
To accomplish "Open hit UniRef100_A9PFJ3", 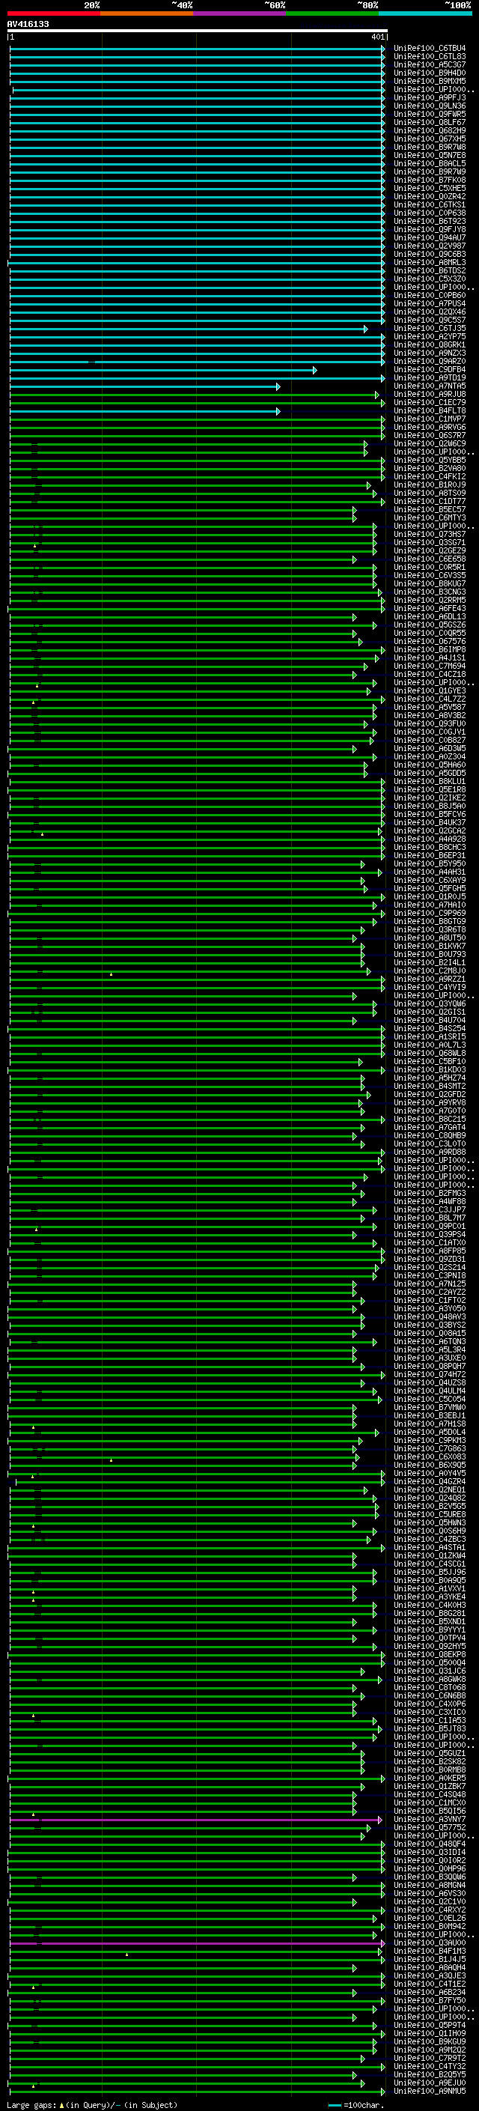I will [429, 97].
